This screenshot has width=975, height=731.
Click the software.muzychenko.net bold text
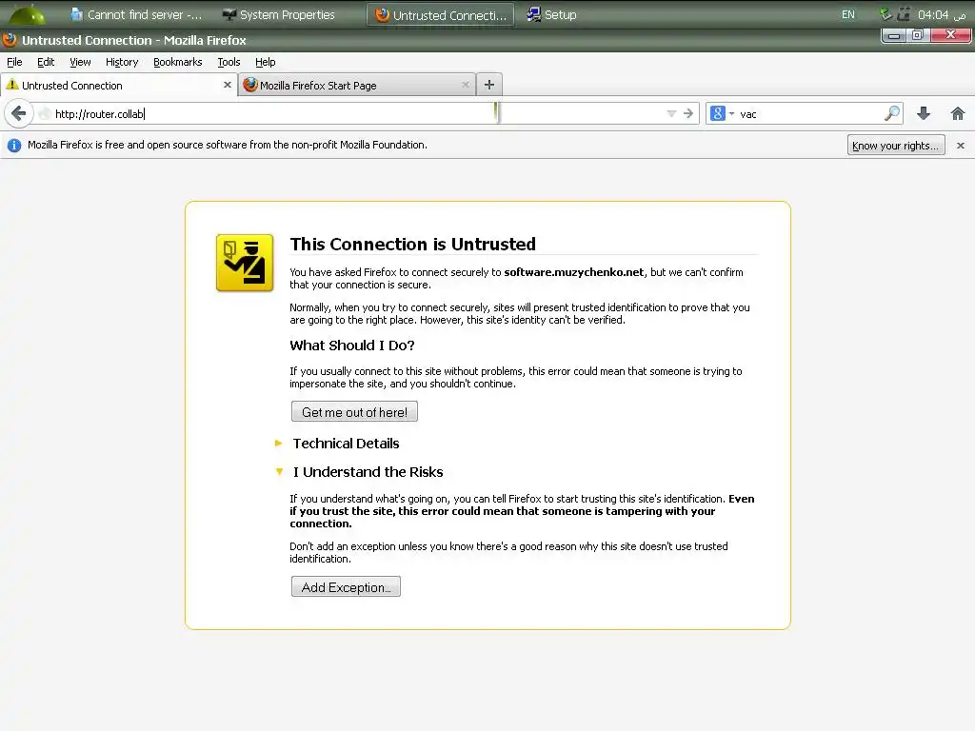click(x=574, y=272)
